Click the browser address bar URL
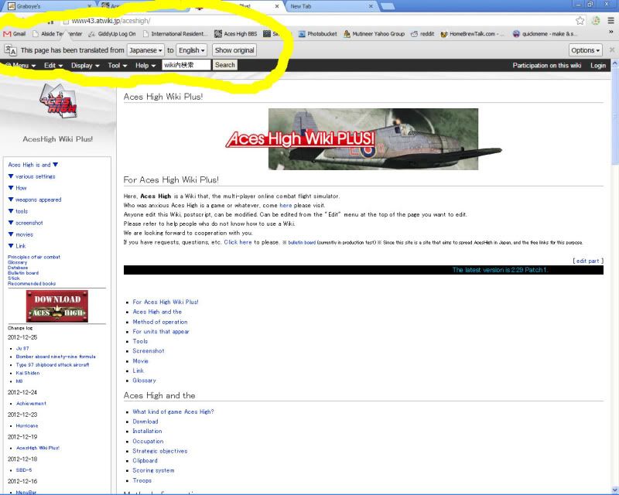This screenshot has height=495, width=619. [x=111, y=21]
